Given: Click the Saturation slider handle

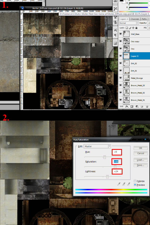Looking at the screenshot, I should 115,167.
